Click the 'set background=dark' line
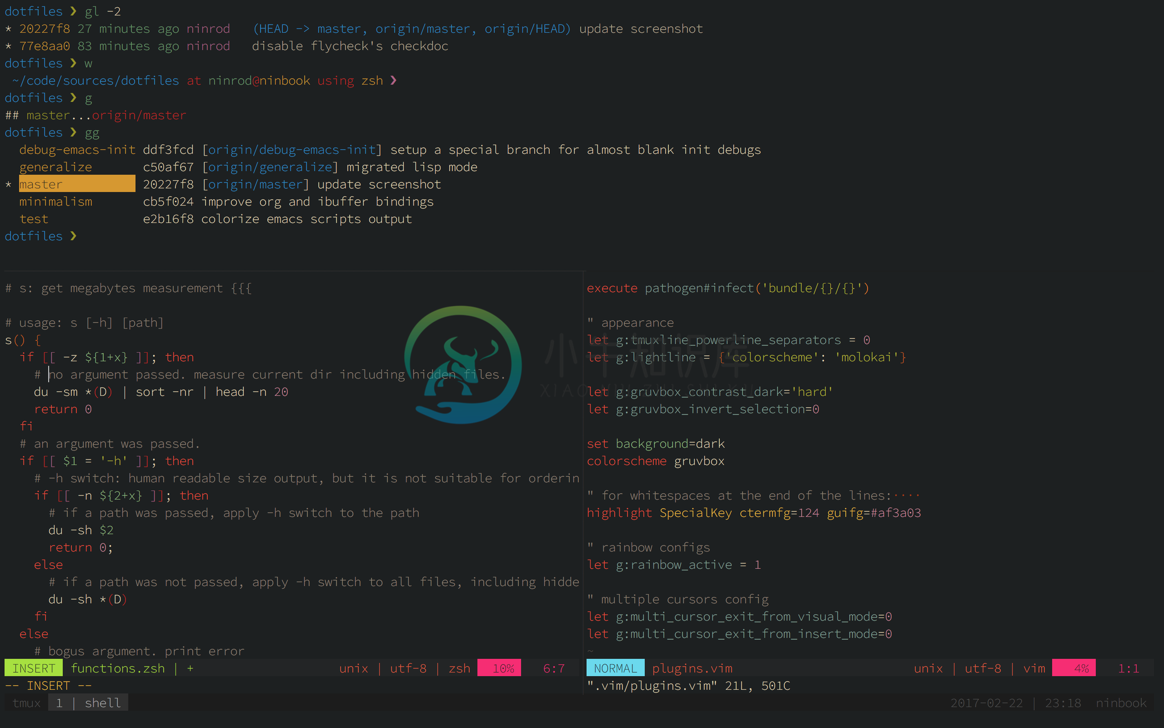 click(656, 444)
